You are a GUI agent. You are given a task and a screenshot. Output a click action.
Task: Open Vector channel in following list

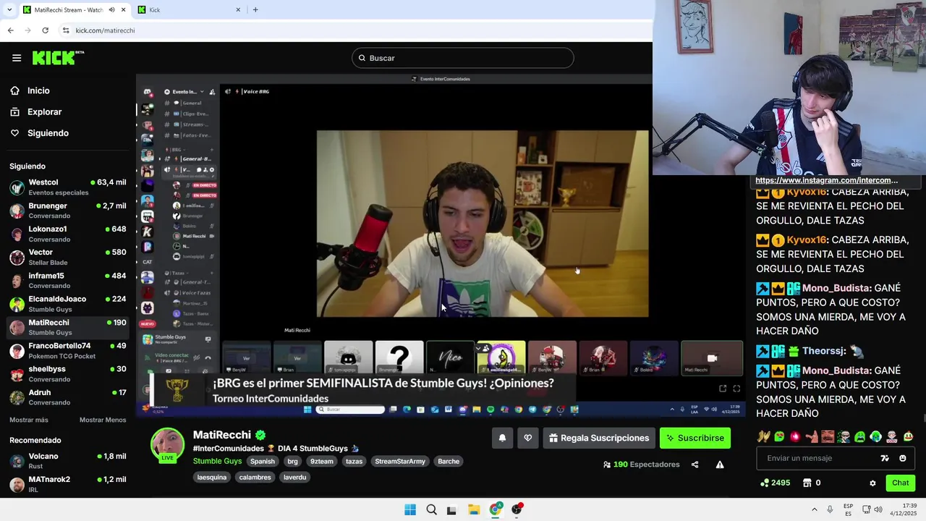68,257
